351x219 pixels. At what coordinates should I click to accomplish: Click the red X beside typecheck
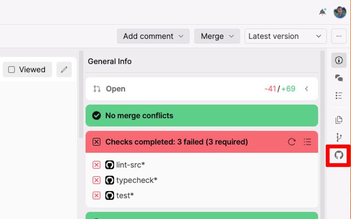coord(96,180)
